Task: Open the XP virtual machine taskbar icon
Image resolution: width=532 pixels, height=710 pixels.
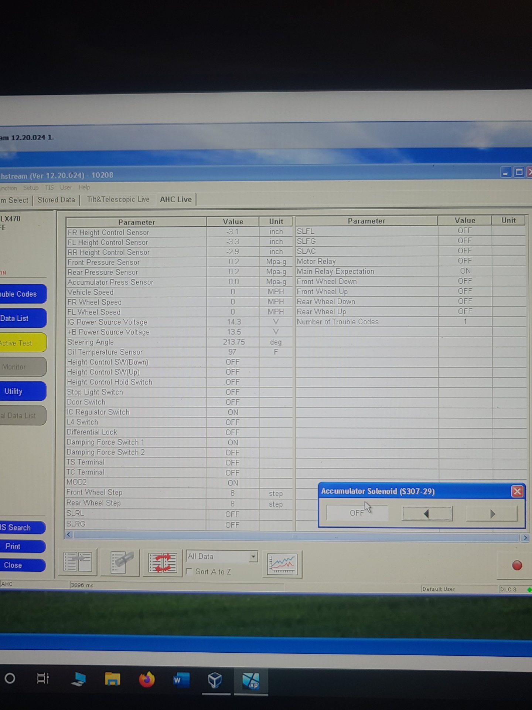Action: pos(251,681)
